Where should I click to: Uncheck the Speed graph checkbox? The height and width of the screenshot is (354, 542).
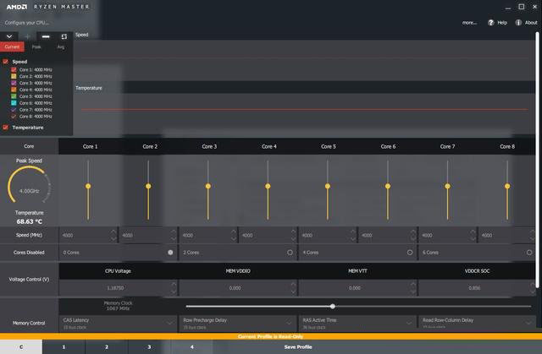(6, 62)
